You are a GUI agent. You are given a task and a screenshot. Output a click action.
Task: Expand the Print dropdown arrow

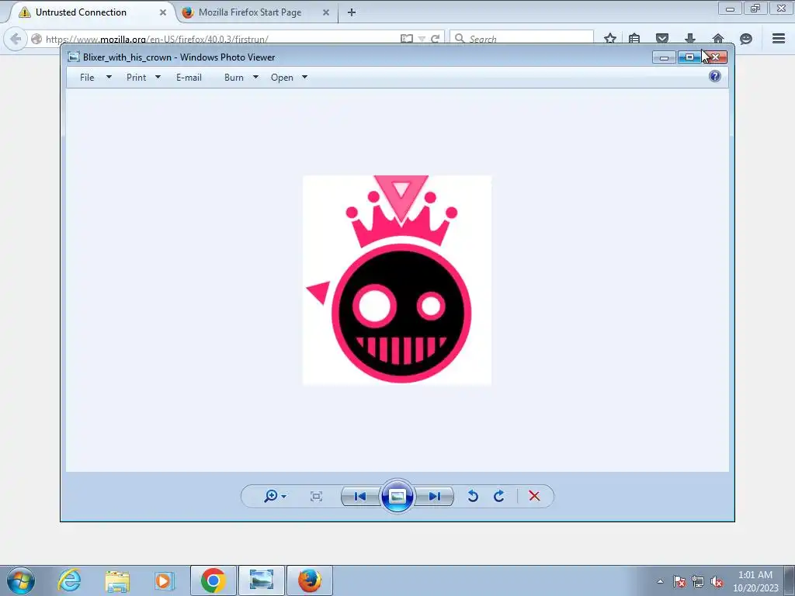click(158, 77)
